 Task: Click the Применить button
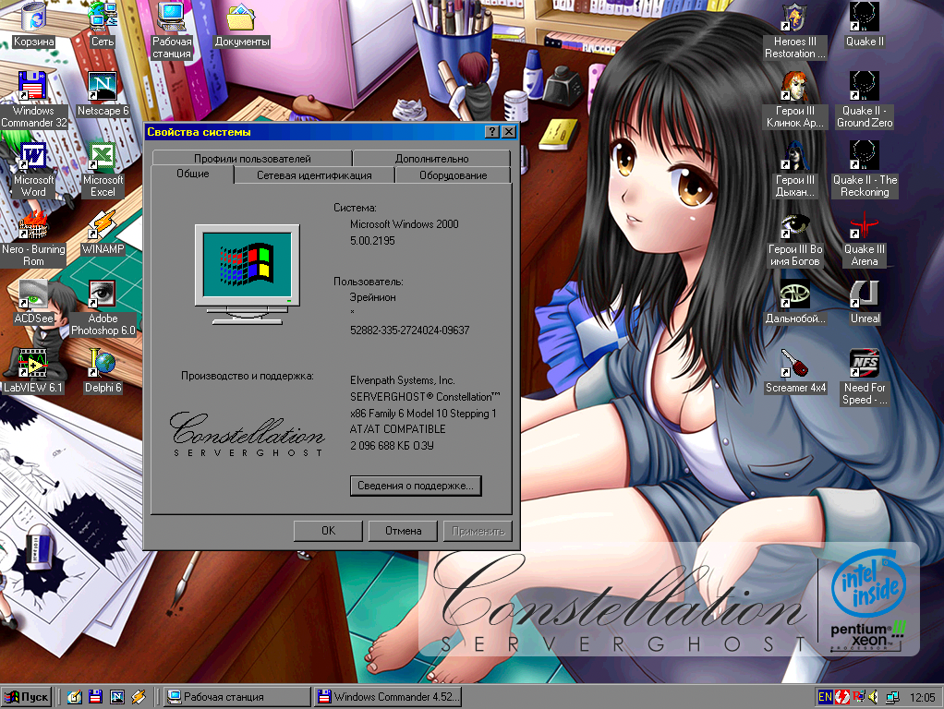pyautogui.click(x=478, y=531)
